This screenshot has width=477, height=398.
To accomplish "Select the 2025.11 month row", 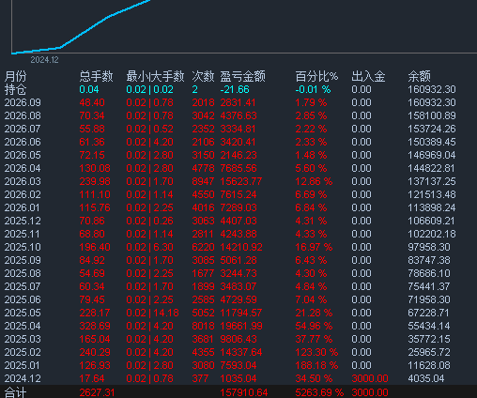I will tap(23, 235).
